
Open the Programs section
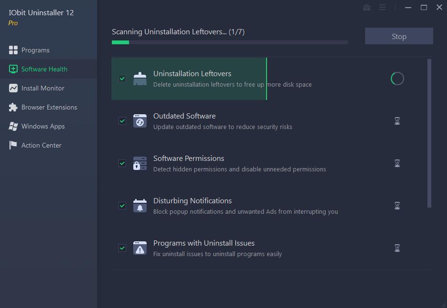click(x=49, y=50)
